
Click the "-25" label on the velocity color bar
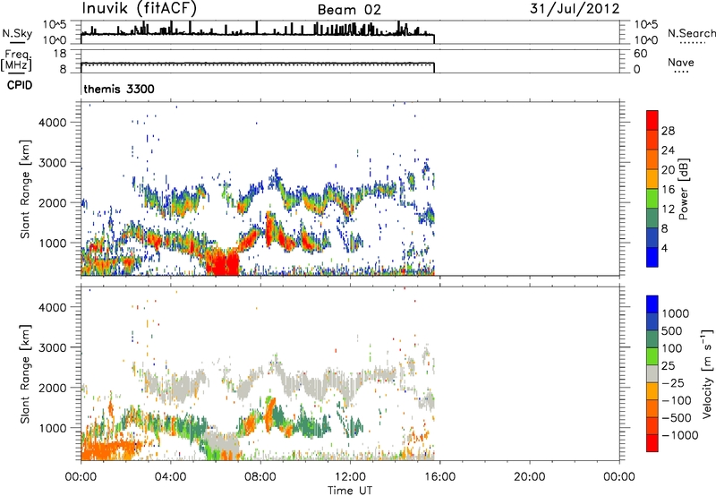[673, 382]
